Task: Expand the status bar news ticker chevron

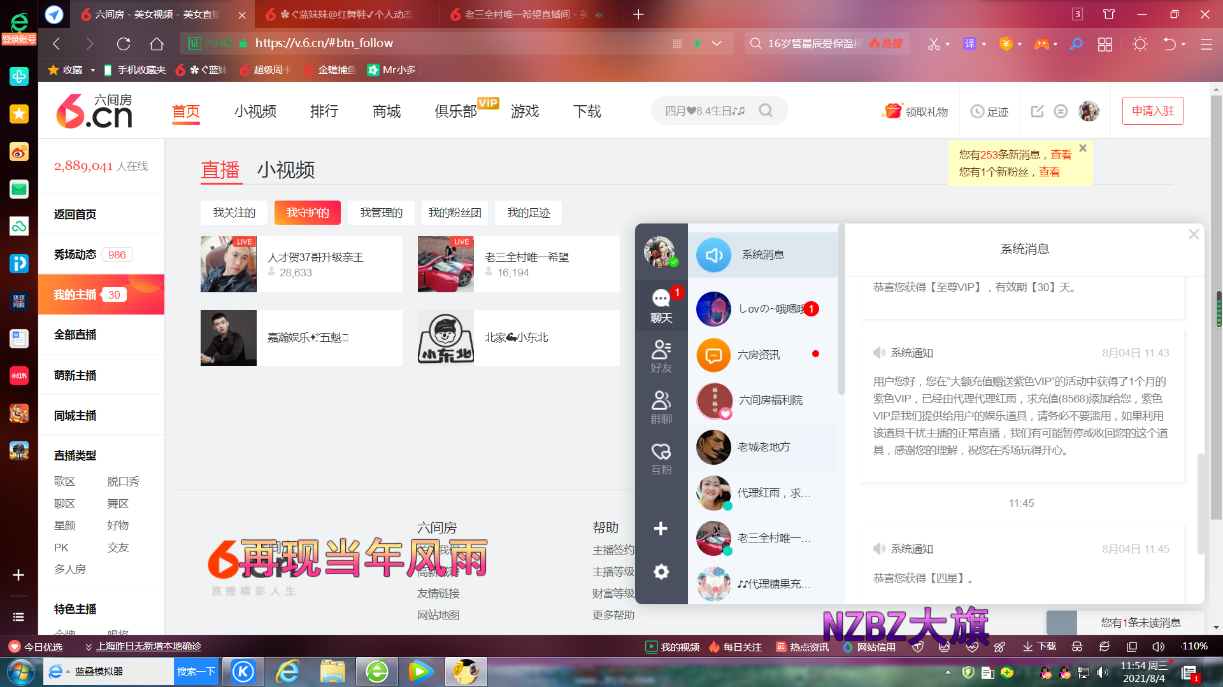Action: (89, 647)
